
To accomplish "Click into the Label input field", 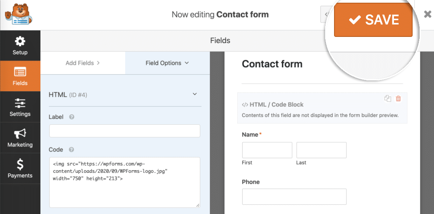I will coord(124,131).
